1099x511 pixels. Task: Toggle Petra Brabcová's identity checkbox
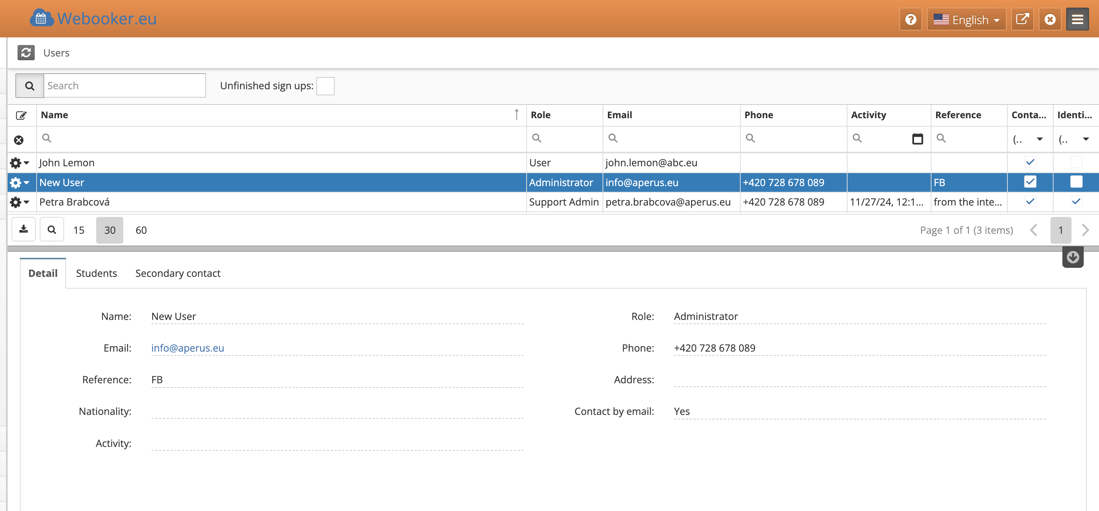[1076, 202]
